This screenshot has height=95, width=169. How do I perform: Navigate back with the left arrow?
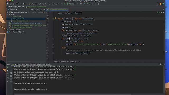pos(17,4)
